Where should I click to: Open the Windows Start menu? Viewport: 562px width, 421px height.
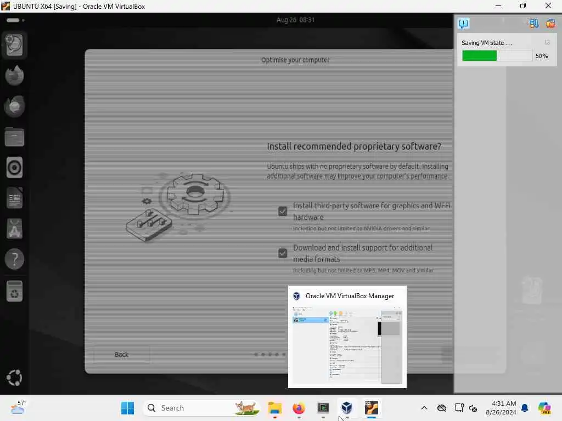click(x=127, y=408)
